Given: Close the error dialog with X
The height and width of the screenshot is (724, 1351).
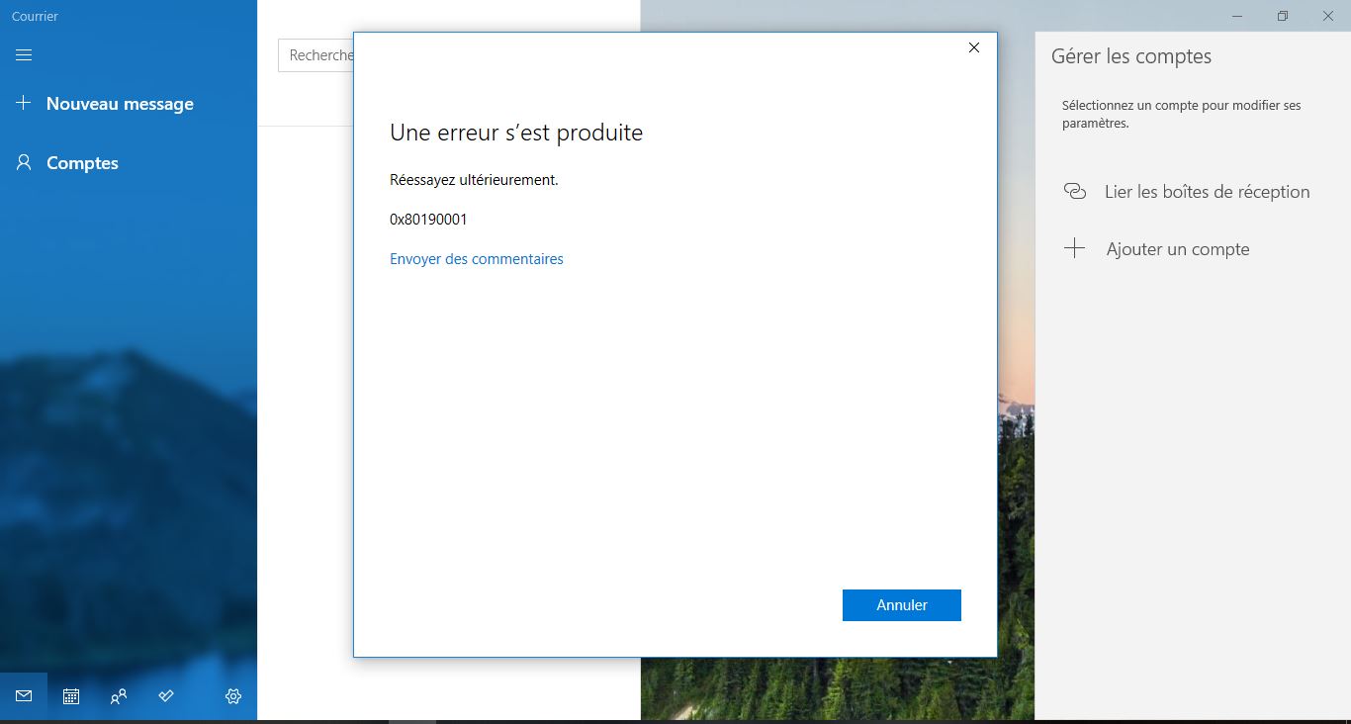Looking at the screenshot, I should (974, 47).
